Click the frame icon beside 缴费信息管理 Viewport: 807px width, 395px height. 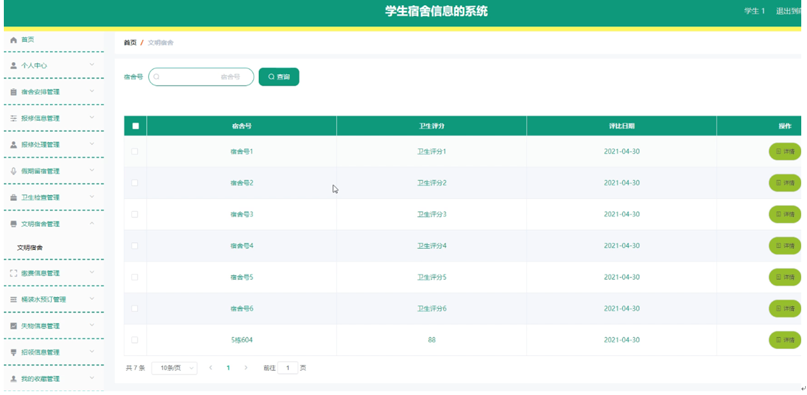click(x=14, y=273)
